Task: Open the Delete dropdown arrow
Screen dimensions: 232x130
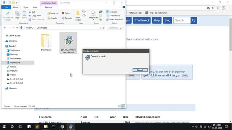Action: click(x=72, y=13)
